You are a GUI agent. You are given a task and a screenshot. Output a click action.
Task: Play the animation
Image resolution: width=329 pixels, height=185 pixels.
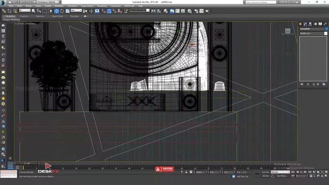[x=302, y=172]
